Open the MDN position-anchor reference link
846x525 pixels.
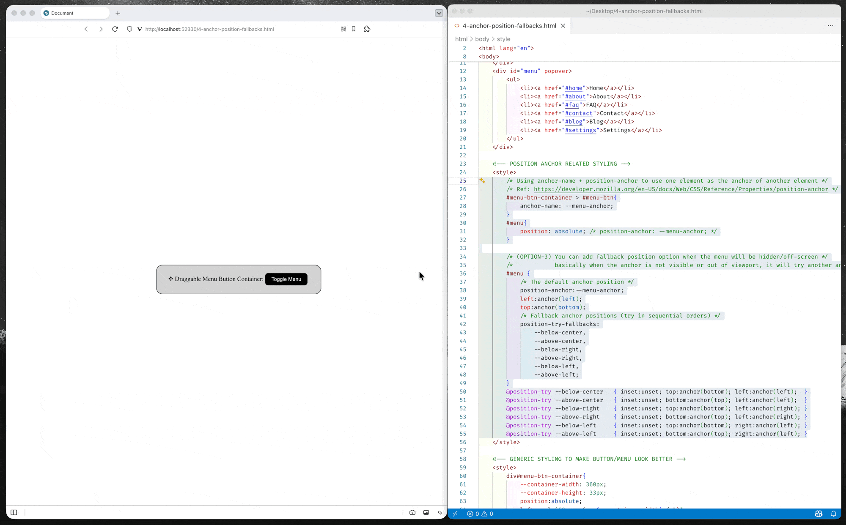coord(681,189)
